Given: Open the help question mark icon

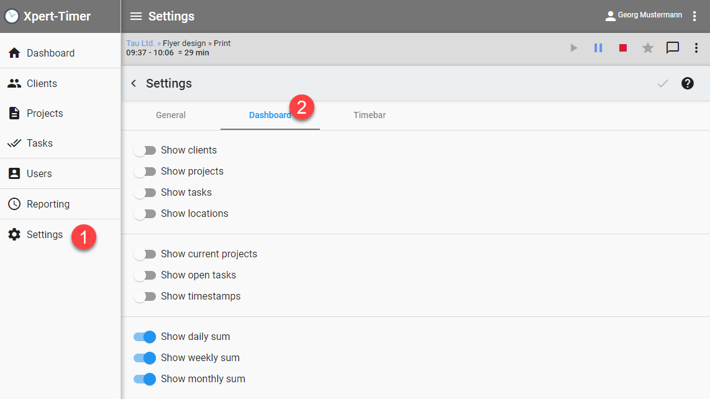Looking at the screenshot, I should [x=687, y=83].
